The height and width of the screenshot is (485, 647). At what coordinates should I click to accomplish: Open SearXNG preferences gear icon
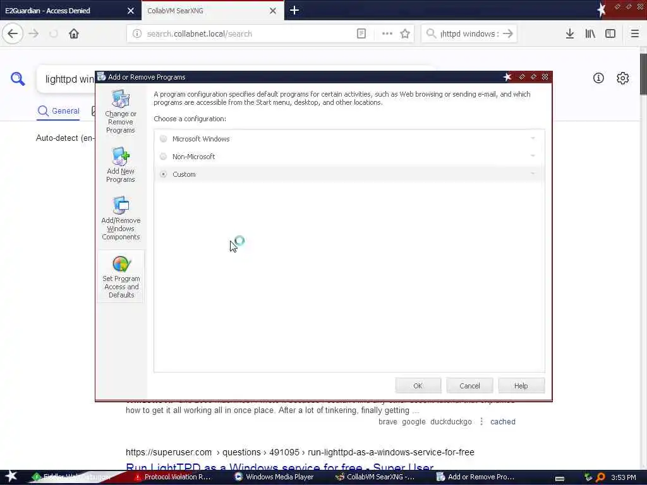[x=622, y=78]
